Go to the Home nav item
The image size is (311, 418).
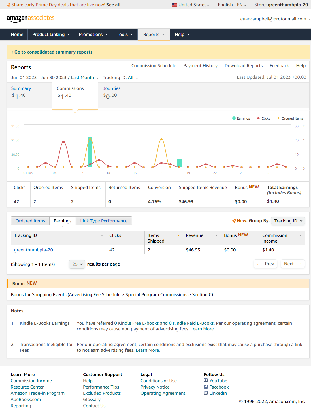tap(17, 34)
